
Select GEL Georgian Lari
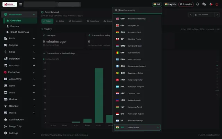point(137,25)
